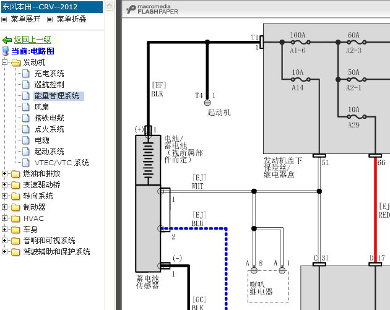
Task: Click the 100A fuse A1-6 symbol
Action: 300,42
